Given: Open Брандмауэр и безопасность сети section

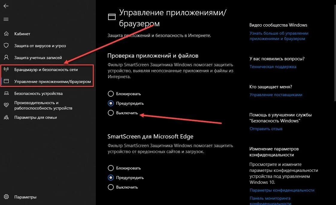Looking at the screenshot, I should (x=46, y=70).
